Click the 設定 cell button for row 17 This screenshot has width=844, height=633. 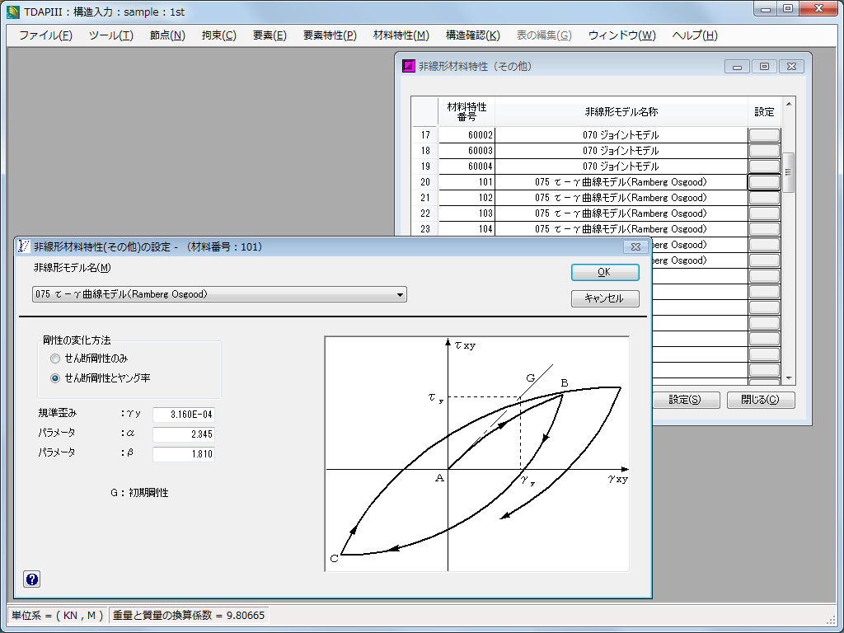coord(764,135)
